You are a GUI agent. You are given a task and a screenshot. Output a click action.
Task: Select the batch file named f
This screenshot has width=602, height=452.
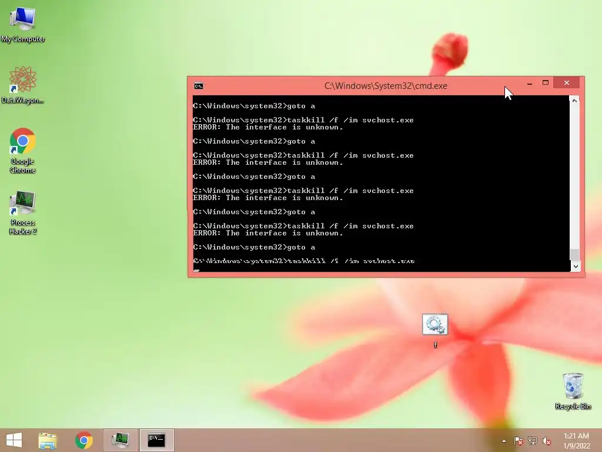[x=435, y=331]
